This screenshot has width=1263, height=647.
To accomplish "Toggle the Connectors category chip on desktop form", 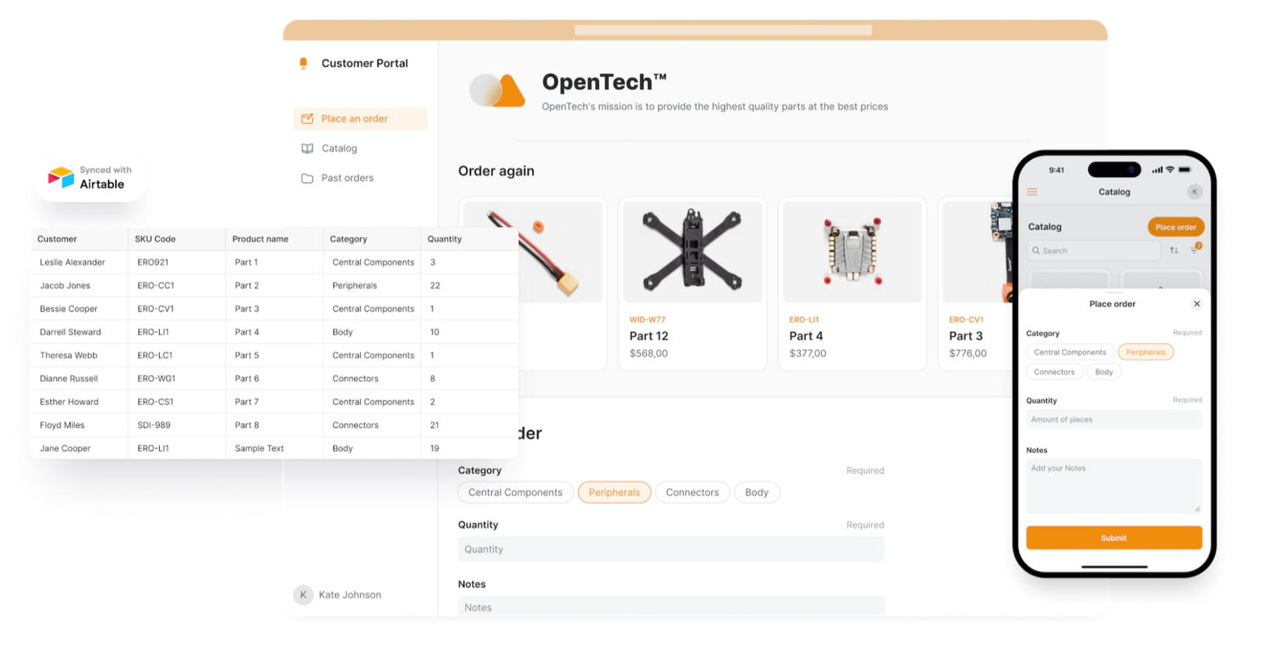I will (692, 493).
